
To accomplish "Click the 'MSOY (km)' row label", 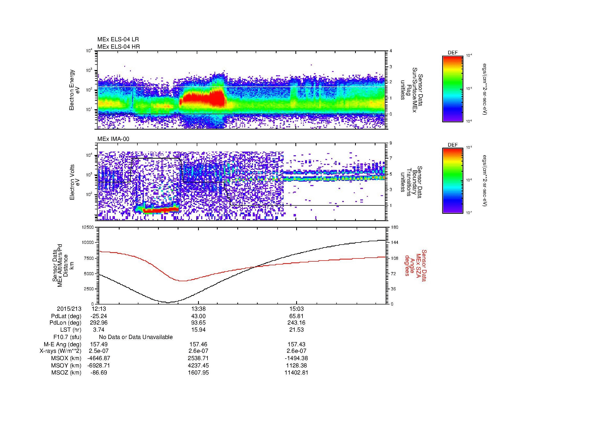I will click(66, 365).
